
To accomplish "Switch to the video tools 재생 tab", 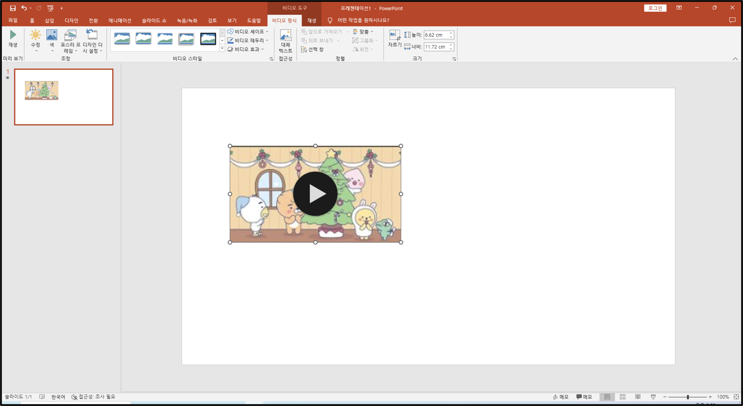I will coord(312,20).
